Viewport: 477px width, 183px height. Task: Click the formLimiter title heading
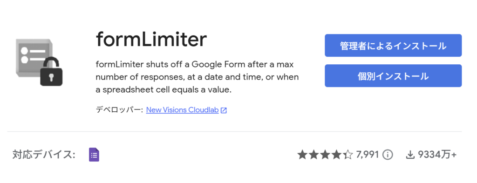151,40
